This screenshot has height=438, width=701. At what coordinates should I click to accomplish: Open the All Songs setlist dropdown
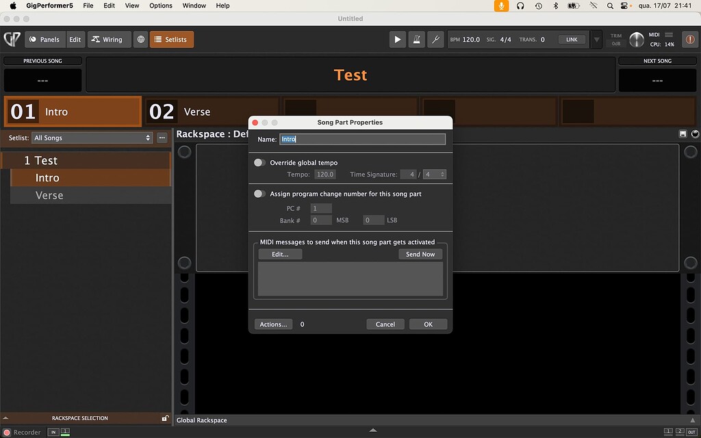(x=92, y=137)
